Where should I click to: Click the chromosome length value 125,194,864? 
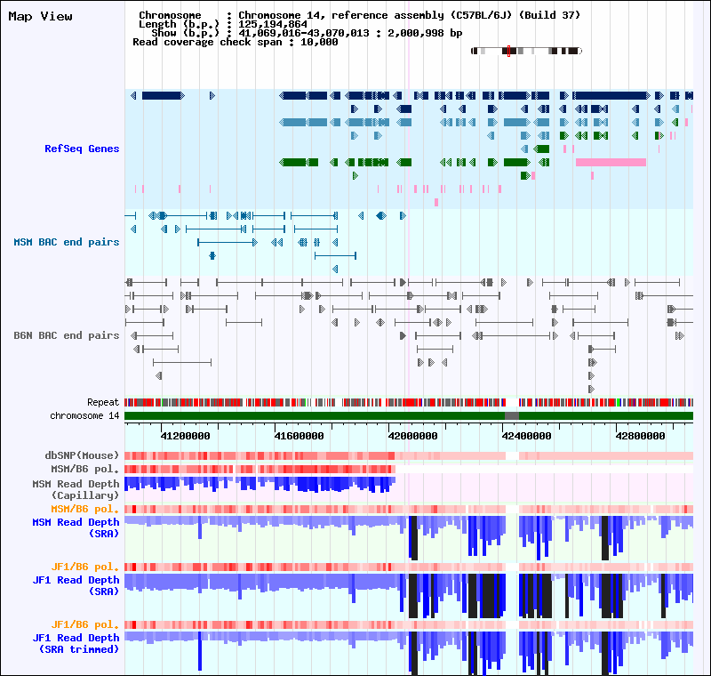pos(273,25)
